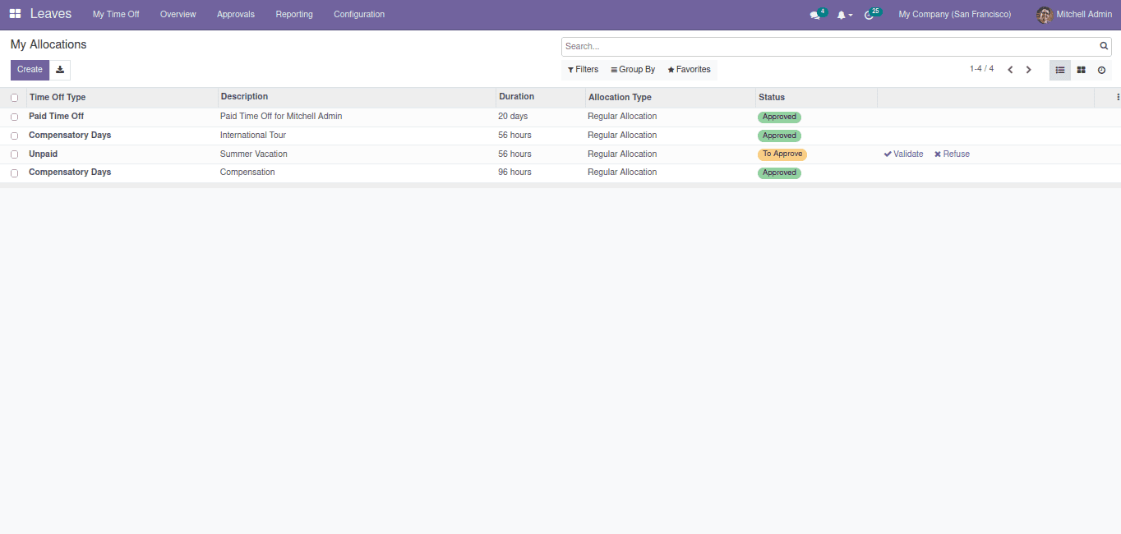This screenshot has height=534, width=1121.
Task: Check the select-all header checkbox
Action: click(x=14, y=98)
